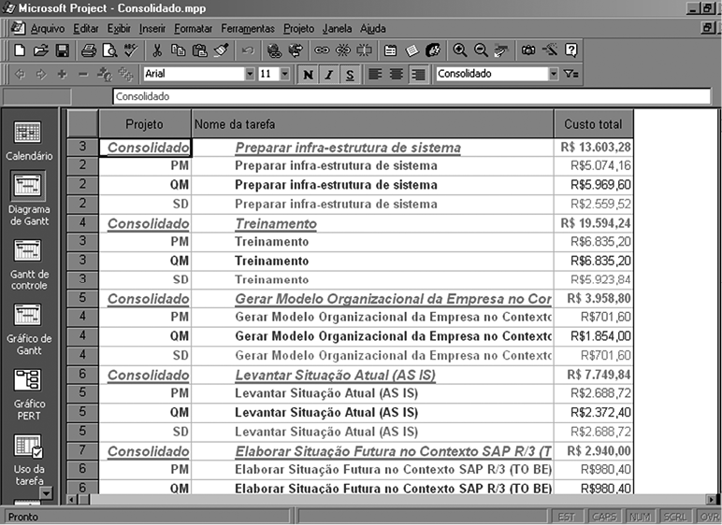Open the Editar menu

[86, 29]
